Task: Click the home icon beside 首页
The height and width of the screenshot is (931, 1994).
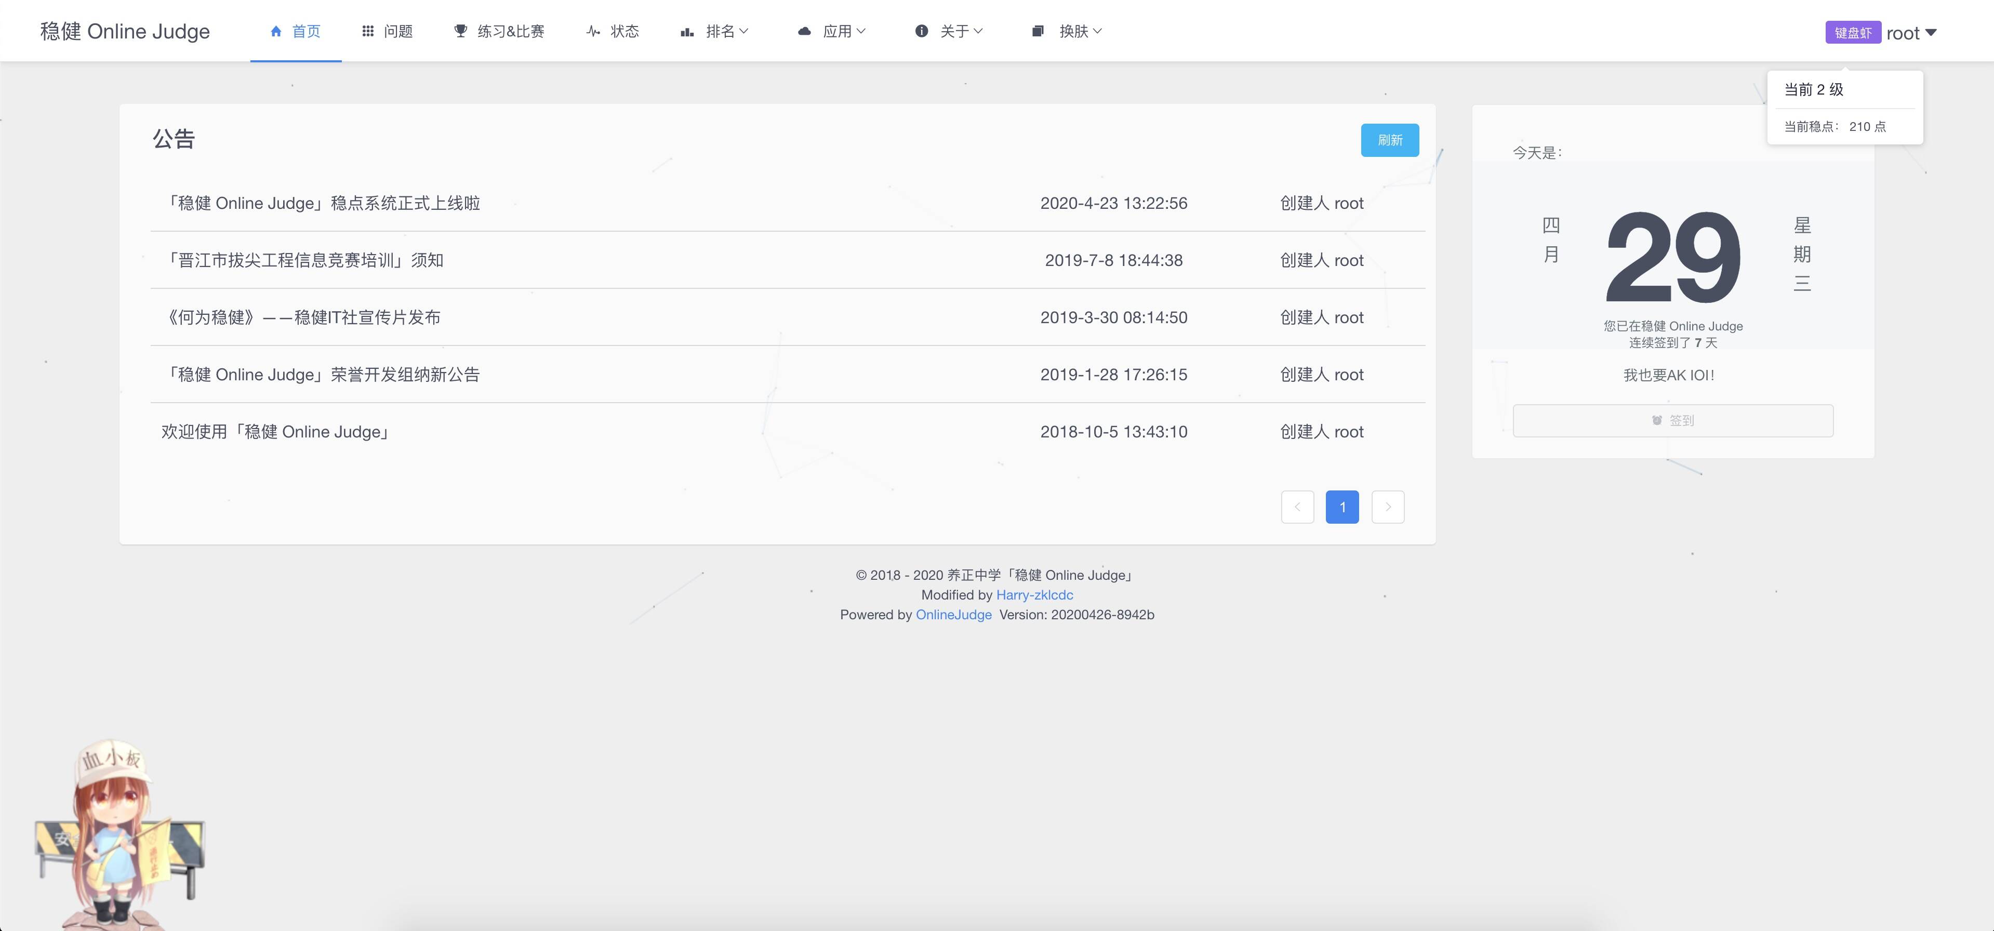Action: click(275, 31)
